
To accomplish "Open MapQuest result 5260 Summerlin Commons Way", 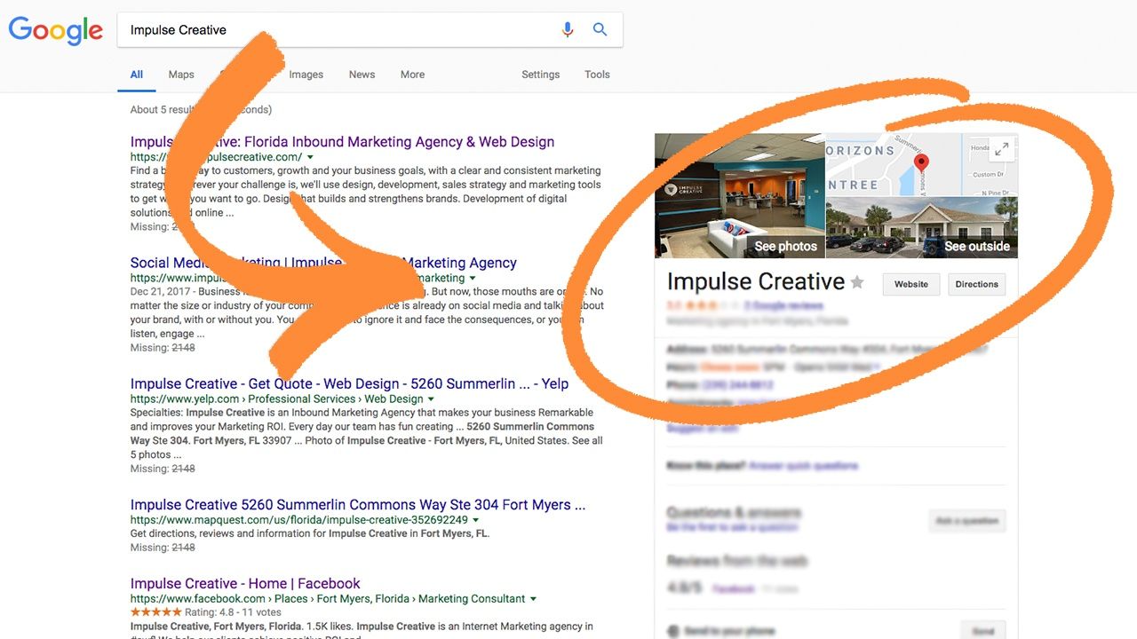I will pyautogui.click(x=358, y=505).
